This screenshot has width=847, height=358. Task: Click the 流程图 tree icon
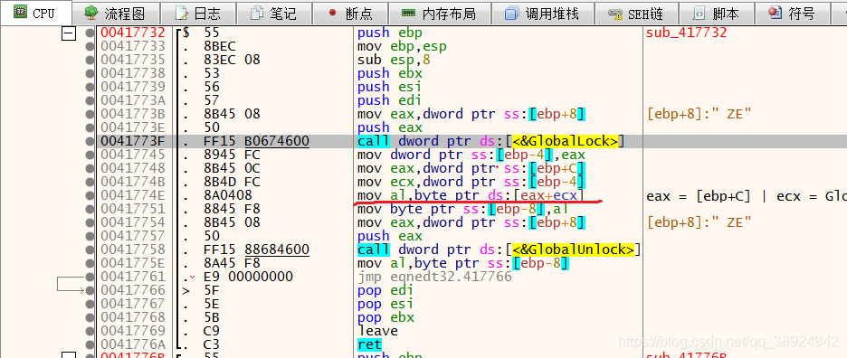(x=92, y=13)
